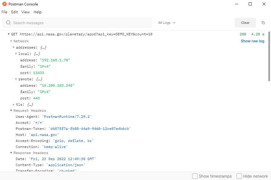The image size is (271, 180).
Task: Select remote address value "15.205.183.245"
Action: click(57, 85)
